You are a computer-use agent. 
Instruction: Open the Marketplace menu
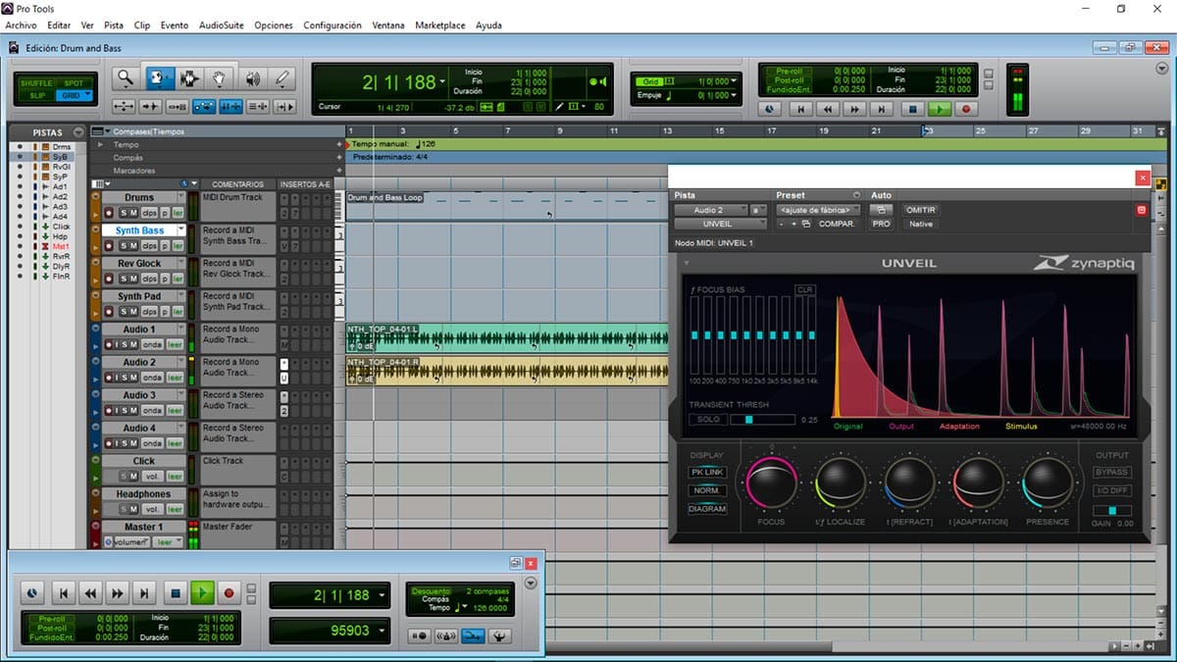pos(440,25)
